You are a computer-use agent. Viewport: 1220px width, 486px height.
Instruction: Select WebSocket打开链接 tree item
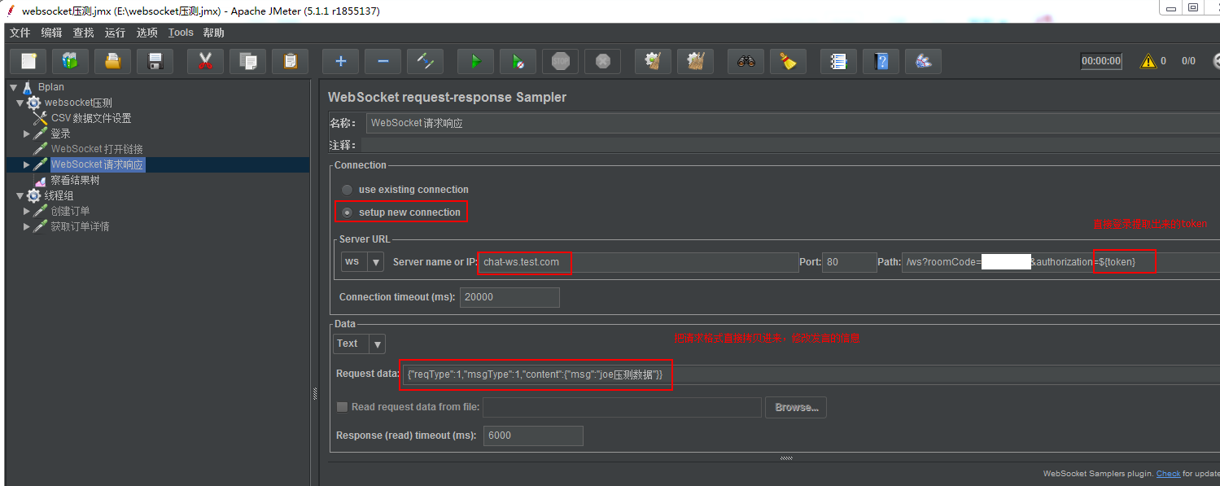point(97,149)
